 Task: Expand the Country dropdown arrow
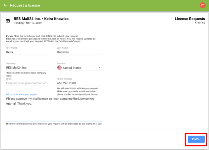click(x=99, y=68)
